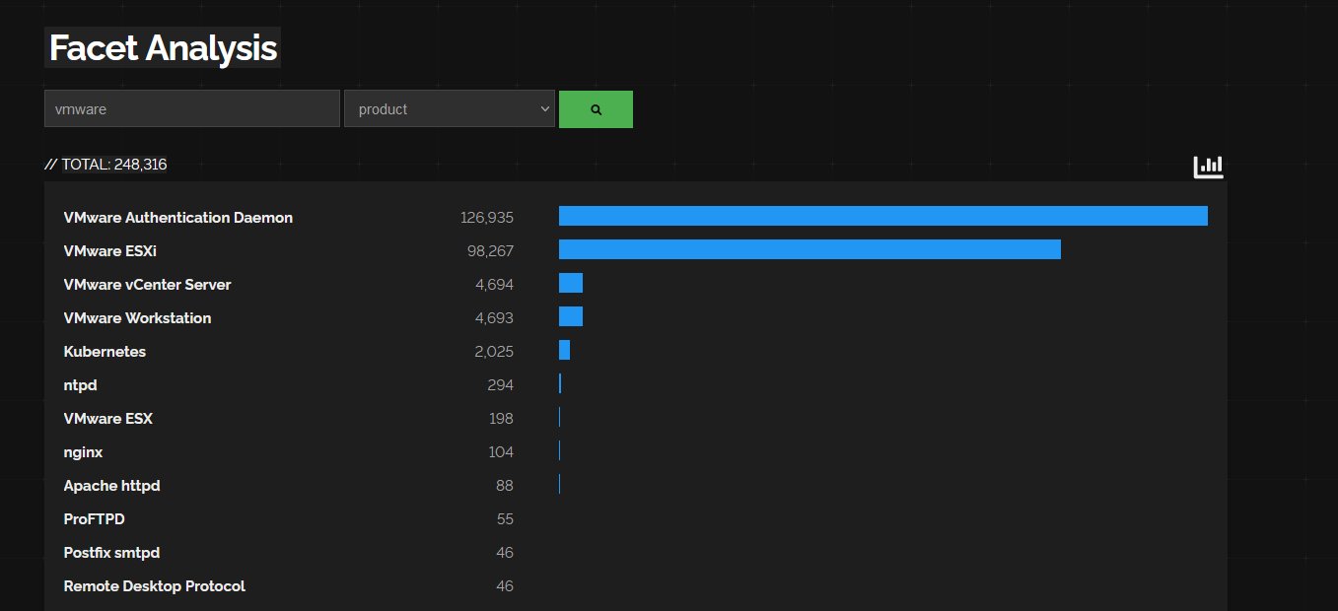Click the 104 count for nginx

point(501,452)
